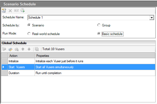Select the Initialize action row

pos(78,61)
